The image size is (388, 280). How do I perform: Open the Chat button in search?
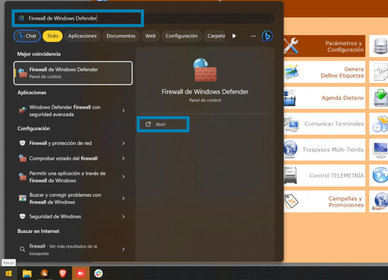[27, 36]
